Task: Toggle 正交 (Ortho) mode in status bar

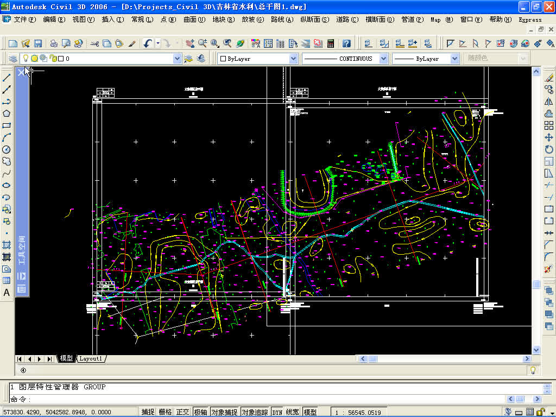Action: (x=182, y=411)
